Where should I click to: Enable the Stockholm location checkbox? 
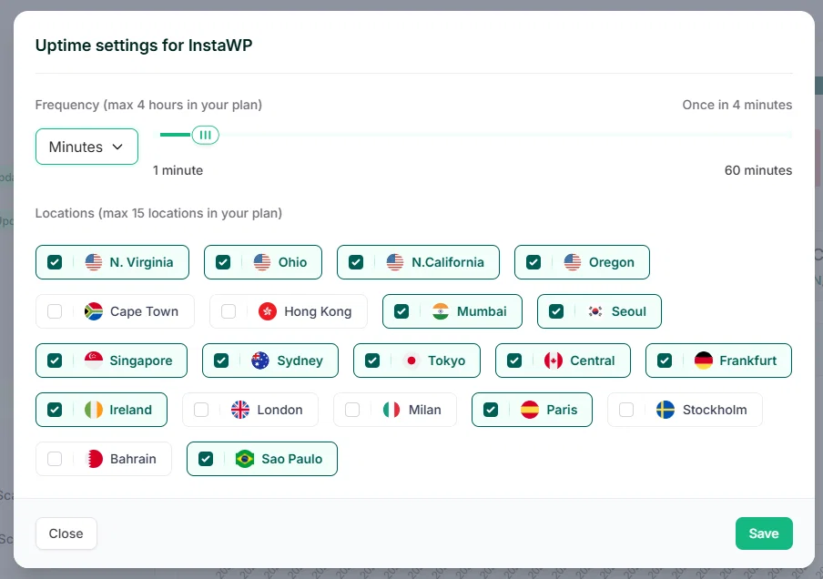click(626, 410)
